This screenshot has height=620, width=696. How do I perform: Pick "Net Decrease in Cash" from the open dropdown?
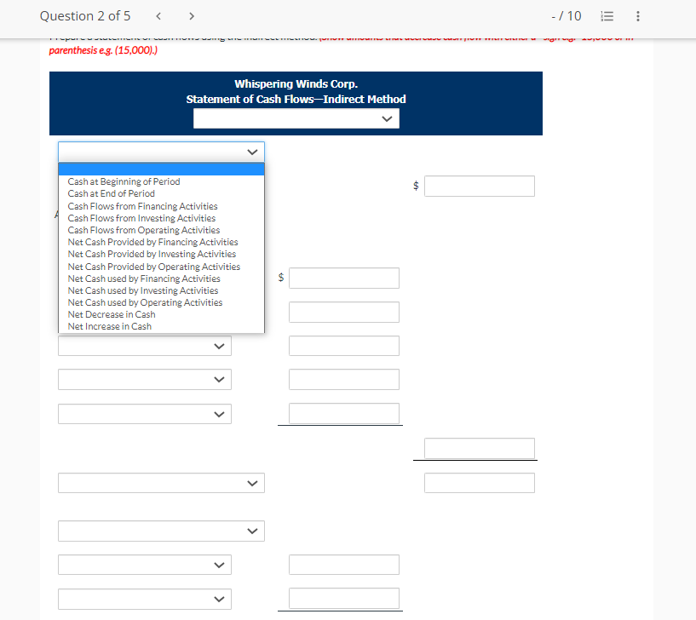[x=110, y=314]
